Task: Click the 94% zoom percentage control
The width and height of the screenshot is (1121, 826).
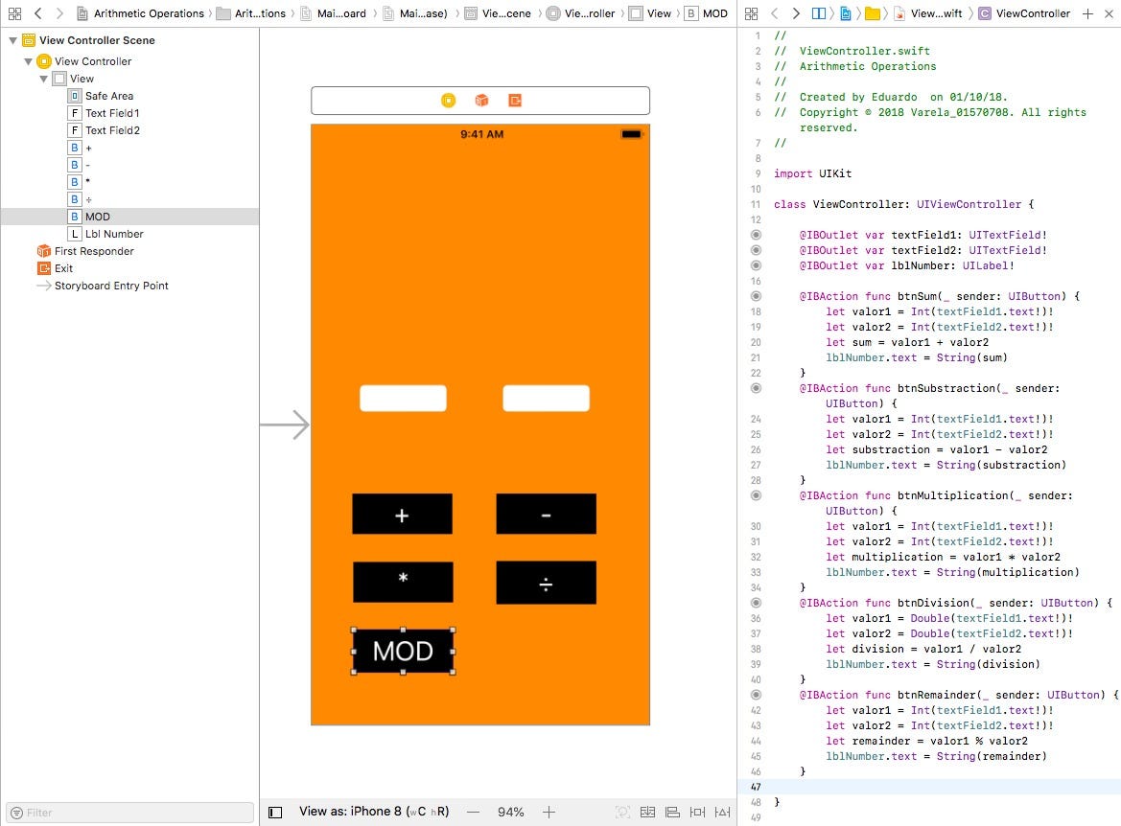Action: tap(510, 812)
